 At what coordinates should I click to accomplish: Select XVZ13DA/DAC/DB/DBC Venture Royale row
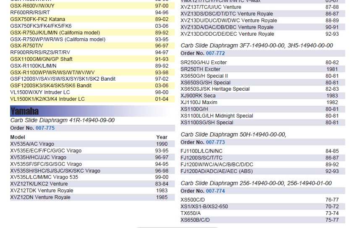coord(263,27)
